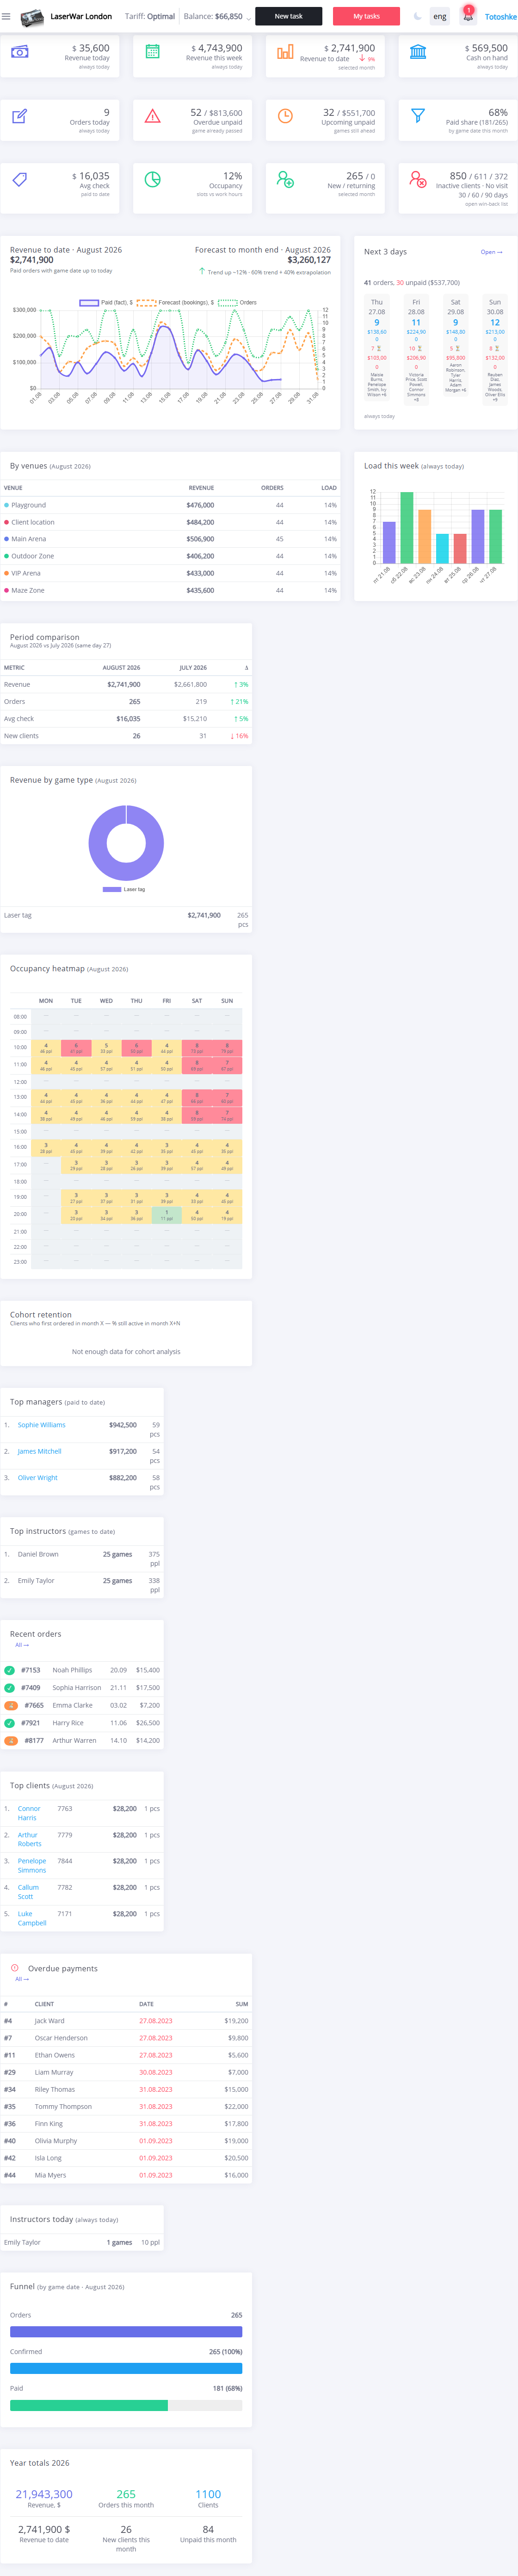Click the Playground venue row
Screen dimensions: 518x2576
click(x=170, y=505)
